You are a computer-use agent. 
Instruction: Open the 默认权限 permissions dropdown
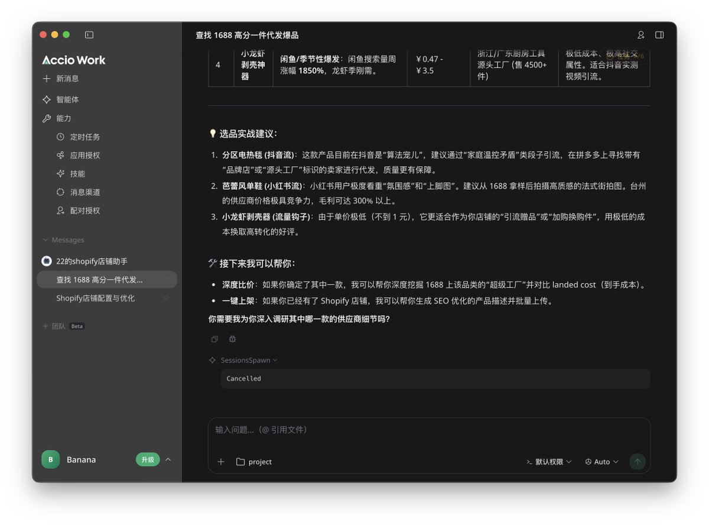549,462
